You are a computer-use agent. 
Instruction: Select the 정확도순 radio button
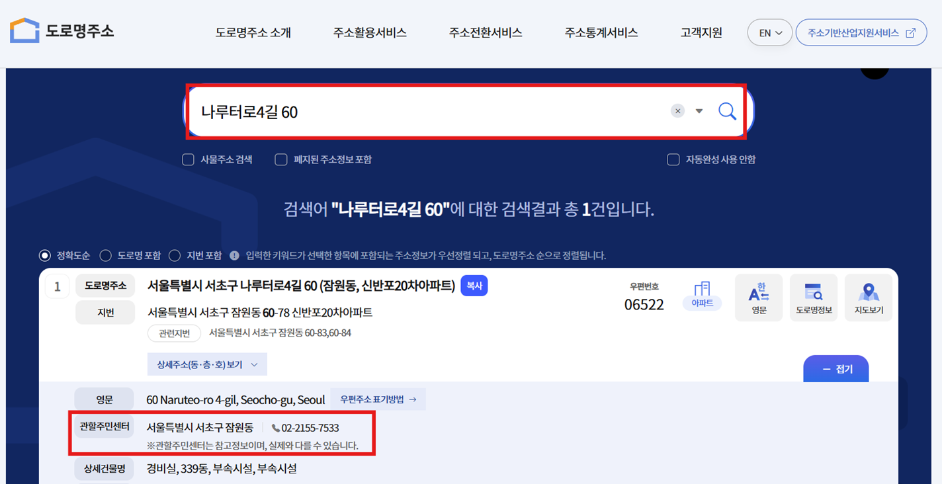point(45,255)
